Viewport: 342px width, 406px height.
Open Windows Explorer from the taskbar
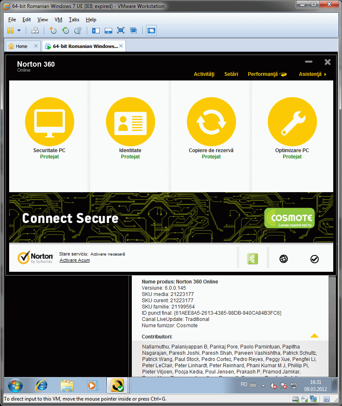[x=67, y=385]
